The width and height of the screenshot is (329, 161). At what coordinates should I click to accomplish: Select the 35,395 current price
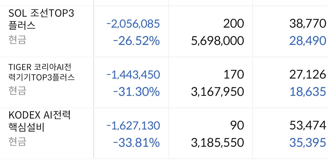[x=308, y=143]
